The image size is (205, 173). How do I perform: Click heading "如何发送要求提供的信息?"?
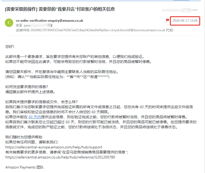(x=27, y=87)
